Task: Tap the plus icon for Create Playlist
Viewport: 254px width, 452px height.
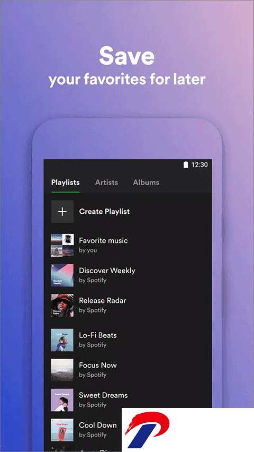Action: click(x=62, y=212)
